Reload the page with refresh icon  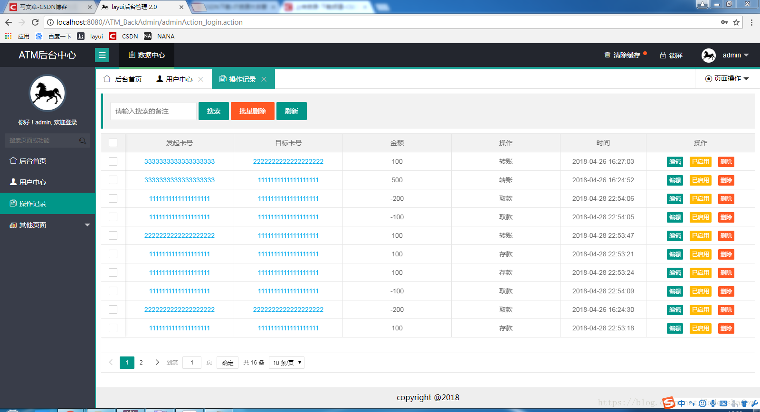(x=35, y=22)
